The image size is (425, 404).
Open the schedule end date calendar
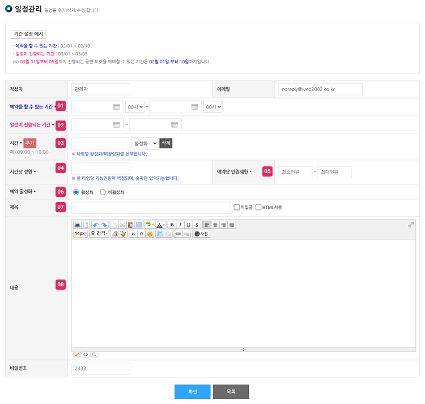pyautogui.click(x=175, y=124)
